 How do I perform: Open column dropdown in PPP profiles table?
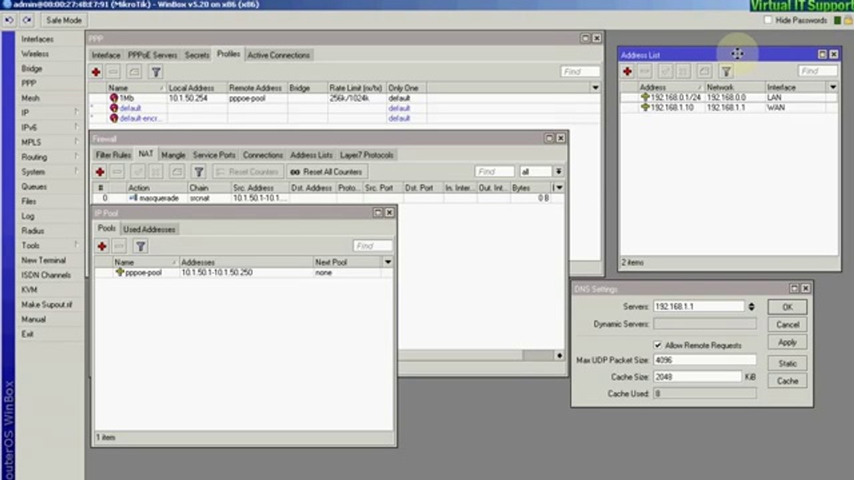(x=595, y=88)
